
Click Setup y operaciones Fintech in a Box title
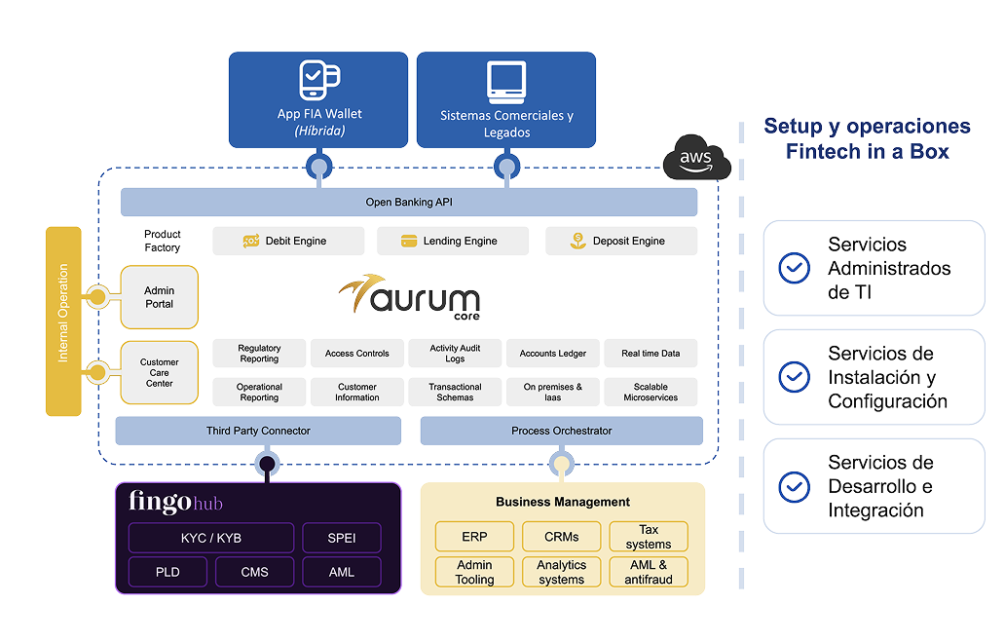tap(867, 138)
